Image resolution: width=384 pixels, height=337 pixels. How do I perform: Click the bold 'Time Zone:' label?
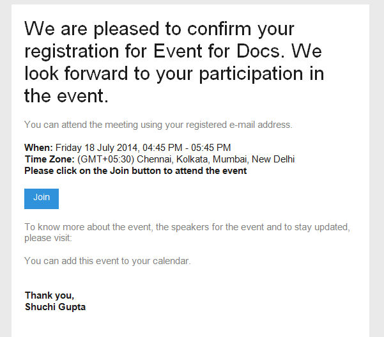[49, 159]
